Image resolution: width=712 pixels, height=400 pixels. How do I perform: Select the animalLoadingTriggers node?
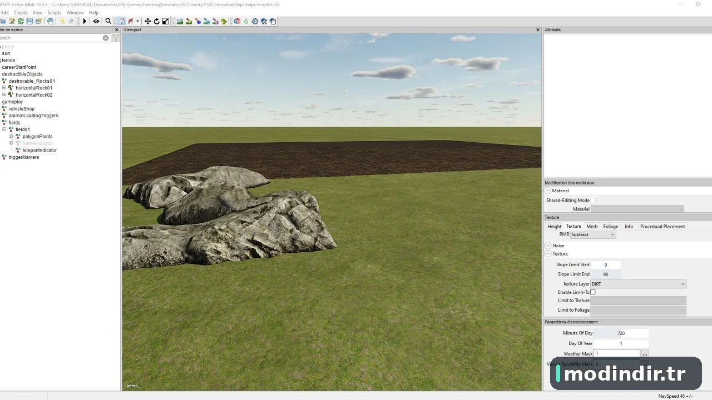click(x=33, y=116)
